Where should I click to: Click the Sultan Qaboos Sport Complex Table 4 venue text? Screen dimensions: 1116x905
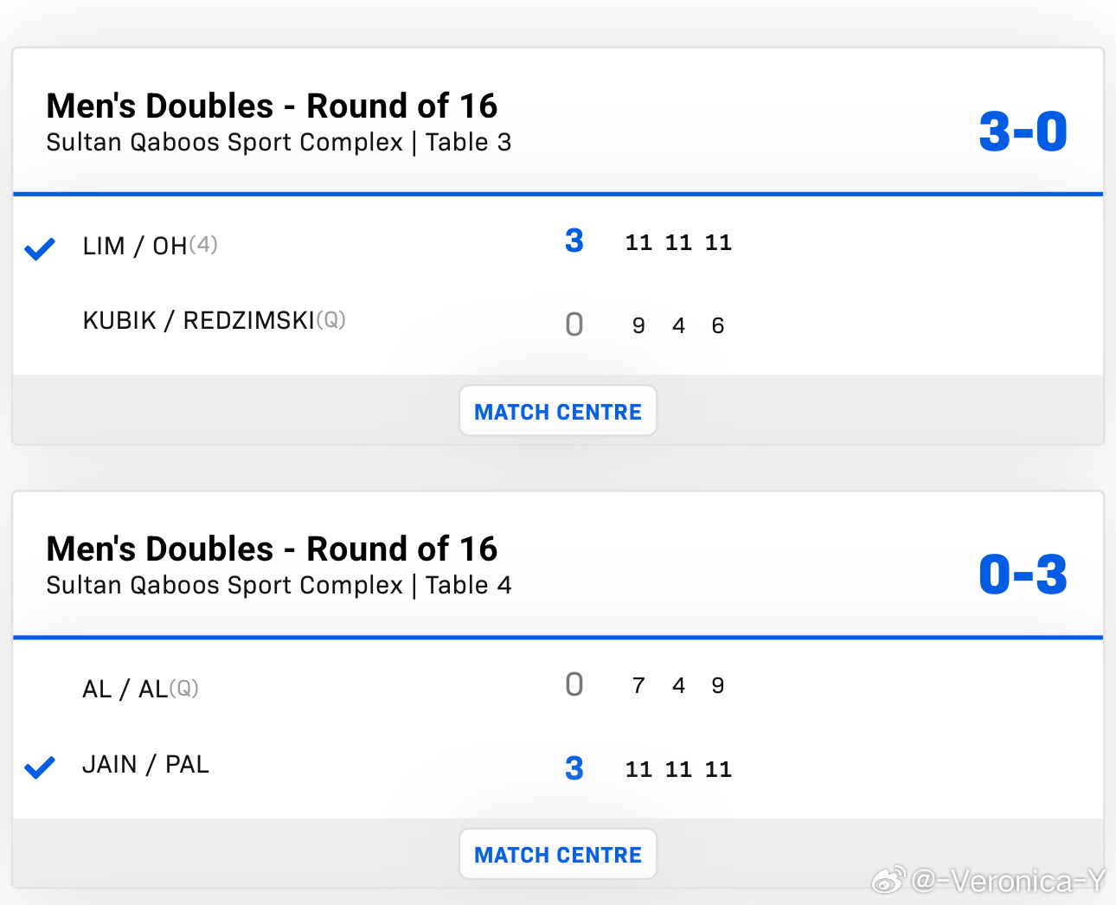tap(279, 586)
